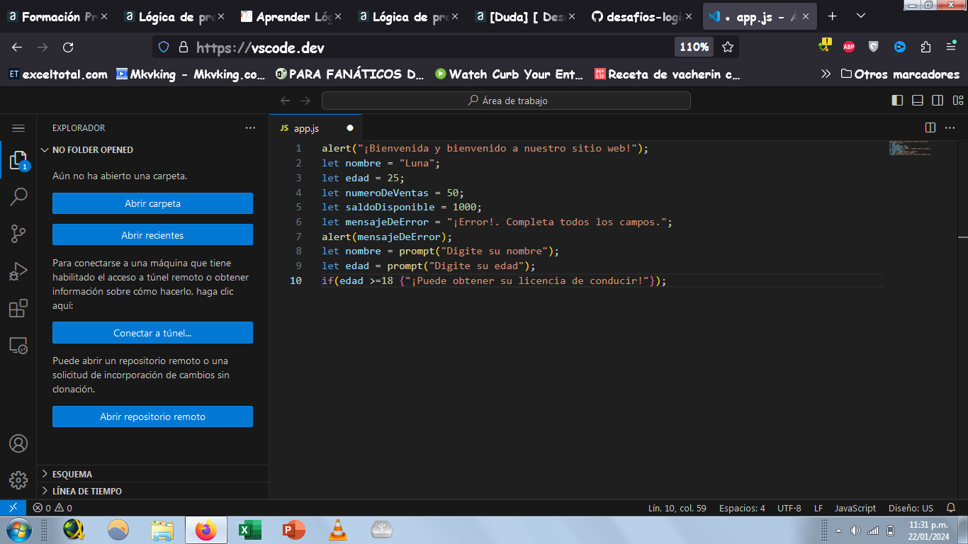Viewport: 968px width, 544px height.
Task: Open the Manage gear icon
Action: pos(18,480)
